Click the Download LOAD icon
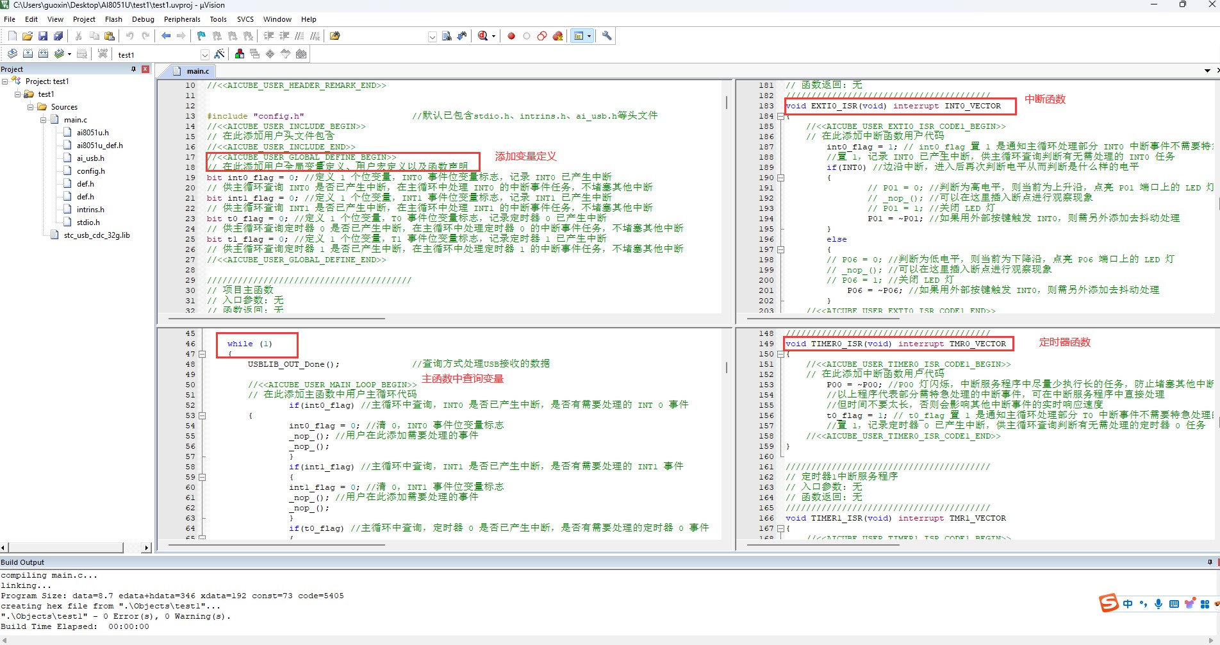1220x645 pixels. coord(103,54)
